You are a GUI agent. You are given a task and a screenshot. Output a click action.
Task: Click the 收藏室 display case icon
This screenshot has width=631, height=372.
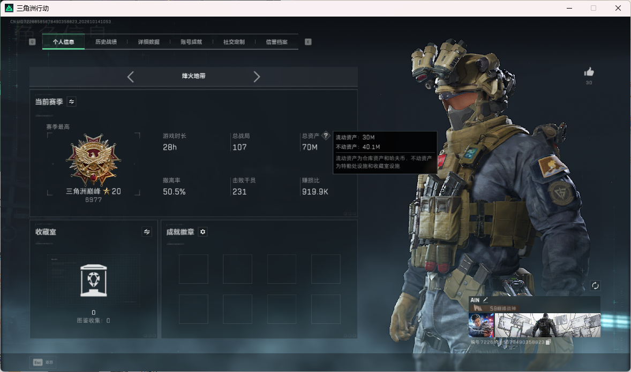coord(94,280)
